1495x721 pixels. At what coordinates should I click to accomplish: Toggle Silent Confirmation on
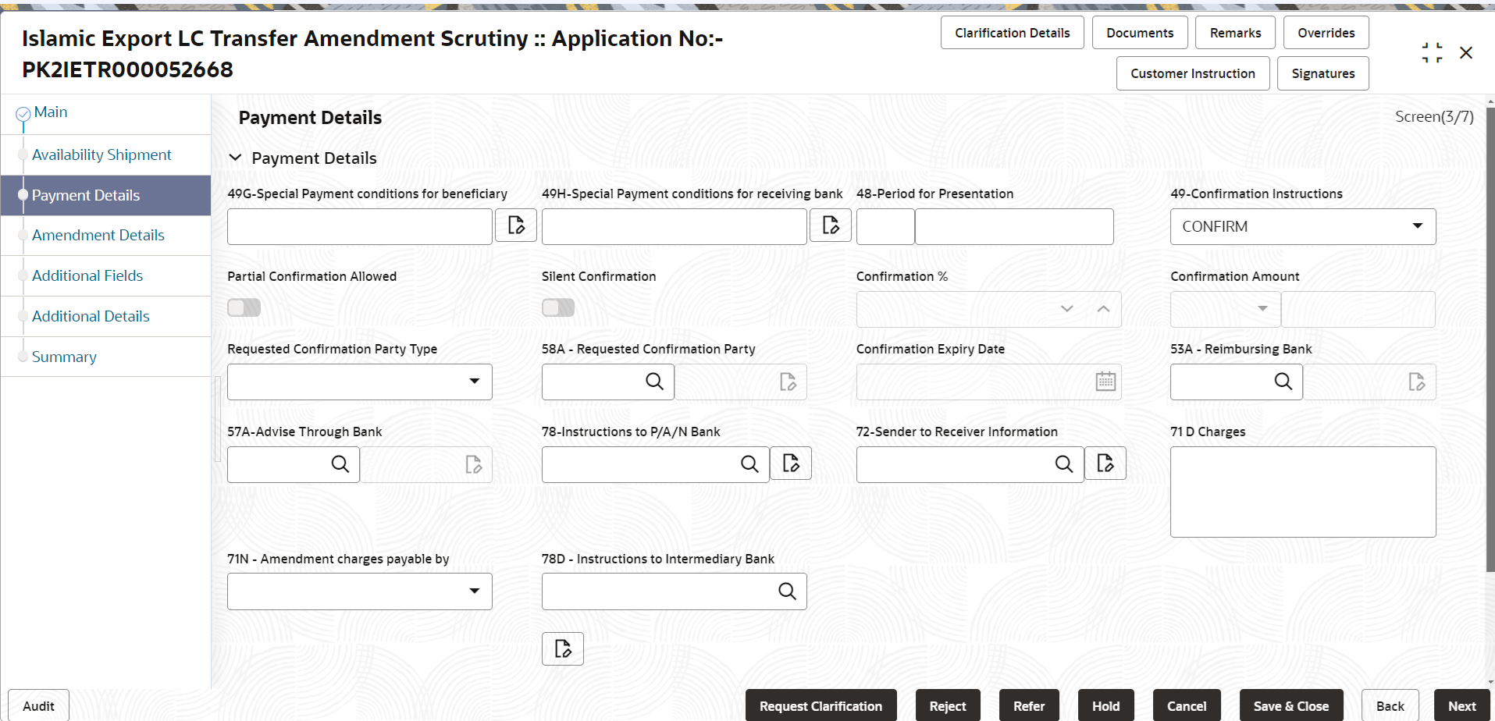coord(557,307)
